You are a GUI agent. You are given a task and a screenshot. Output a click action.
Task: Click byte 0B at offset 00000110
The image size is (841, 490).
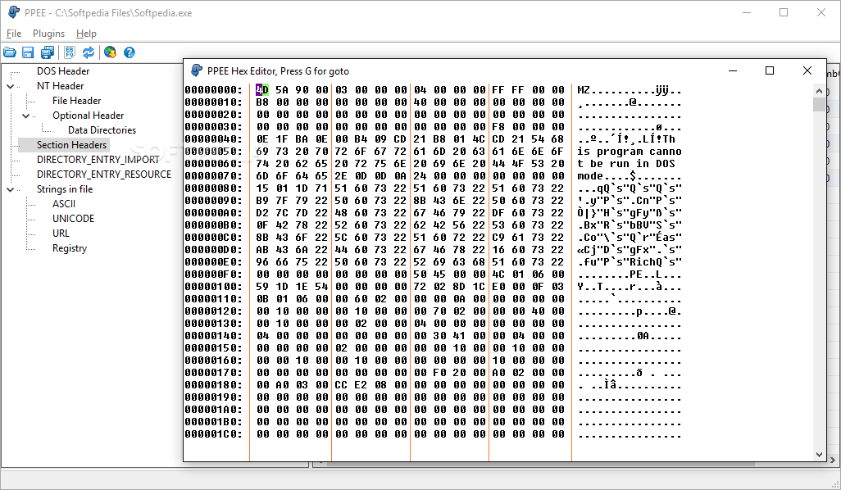click(x=262, y=299)
